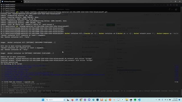Screen dimensions: 182x102
Task: Open File Explorer from the taskbar
Action: click(127, 100)
